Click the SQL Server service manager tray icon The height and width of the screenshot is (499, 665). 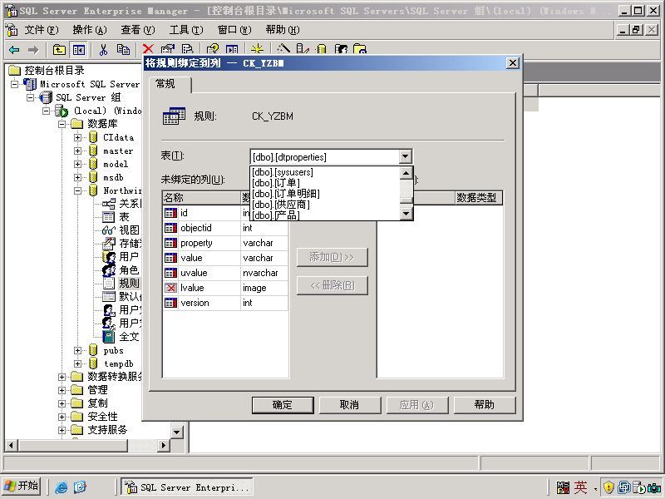[638, 487]
